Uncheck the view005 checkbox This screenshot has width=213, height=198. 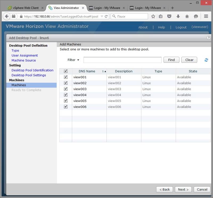coord(66,101)
